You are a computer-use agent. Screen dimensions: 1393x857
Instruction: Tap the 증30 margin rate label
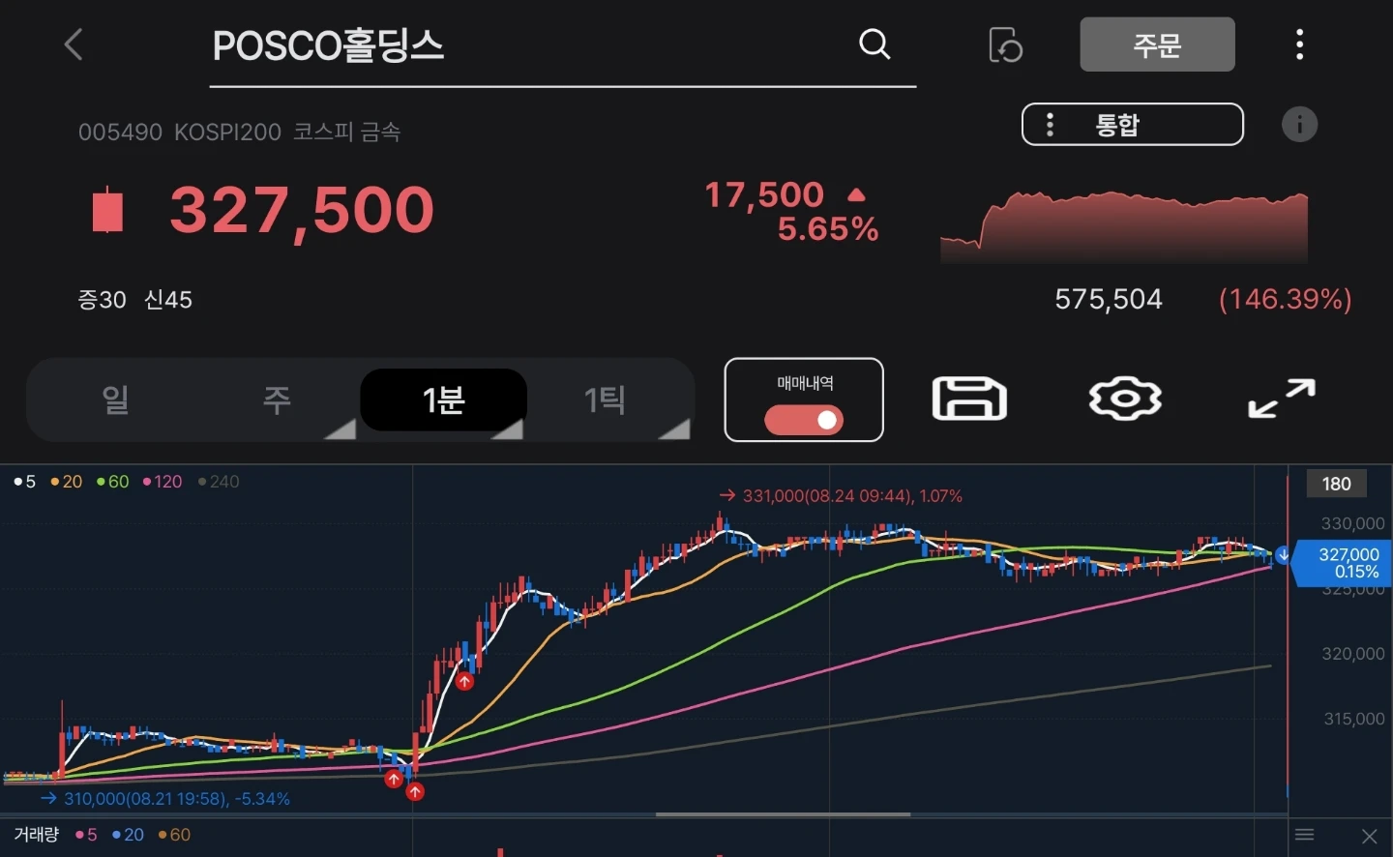point(103,300)
